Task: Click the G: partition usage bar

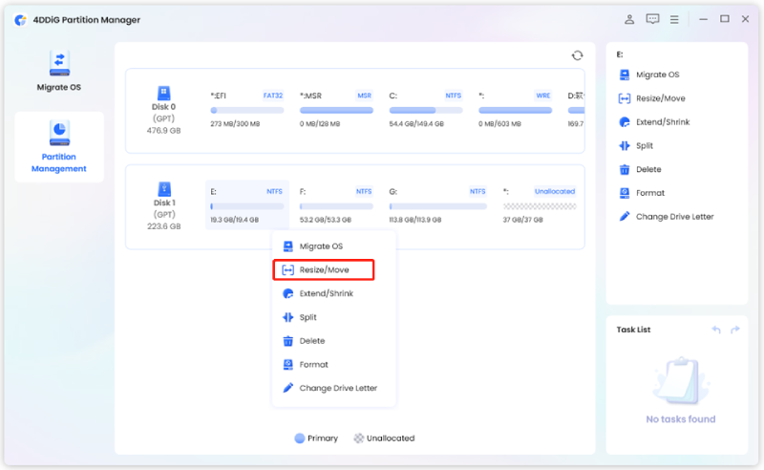Action: [438, 206]
